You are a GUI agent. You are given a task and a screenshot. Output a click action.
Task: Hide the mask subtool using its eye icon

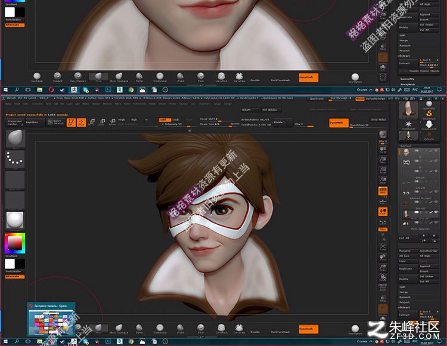point(436,161)
